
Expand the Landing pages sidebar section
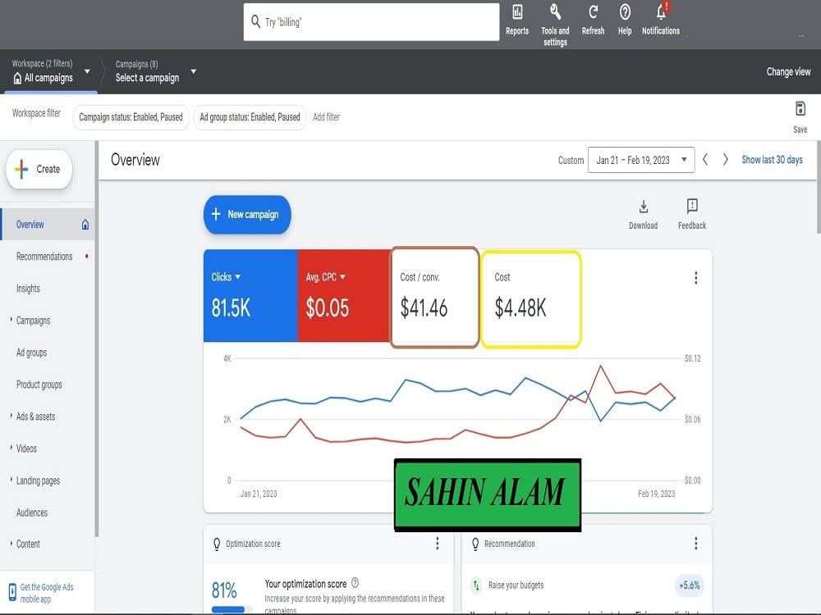tap(11, 480)
